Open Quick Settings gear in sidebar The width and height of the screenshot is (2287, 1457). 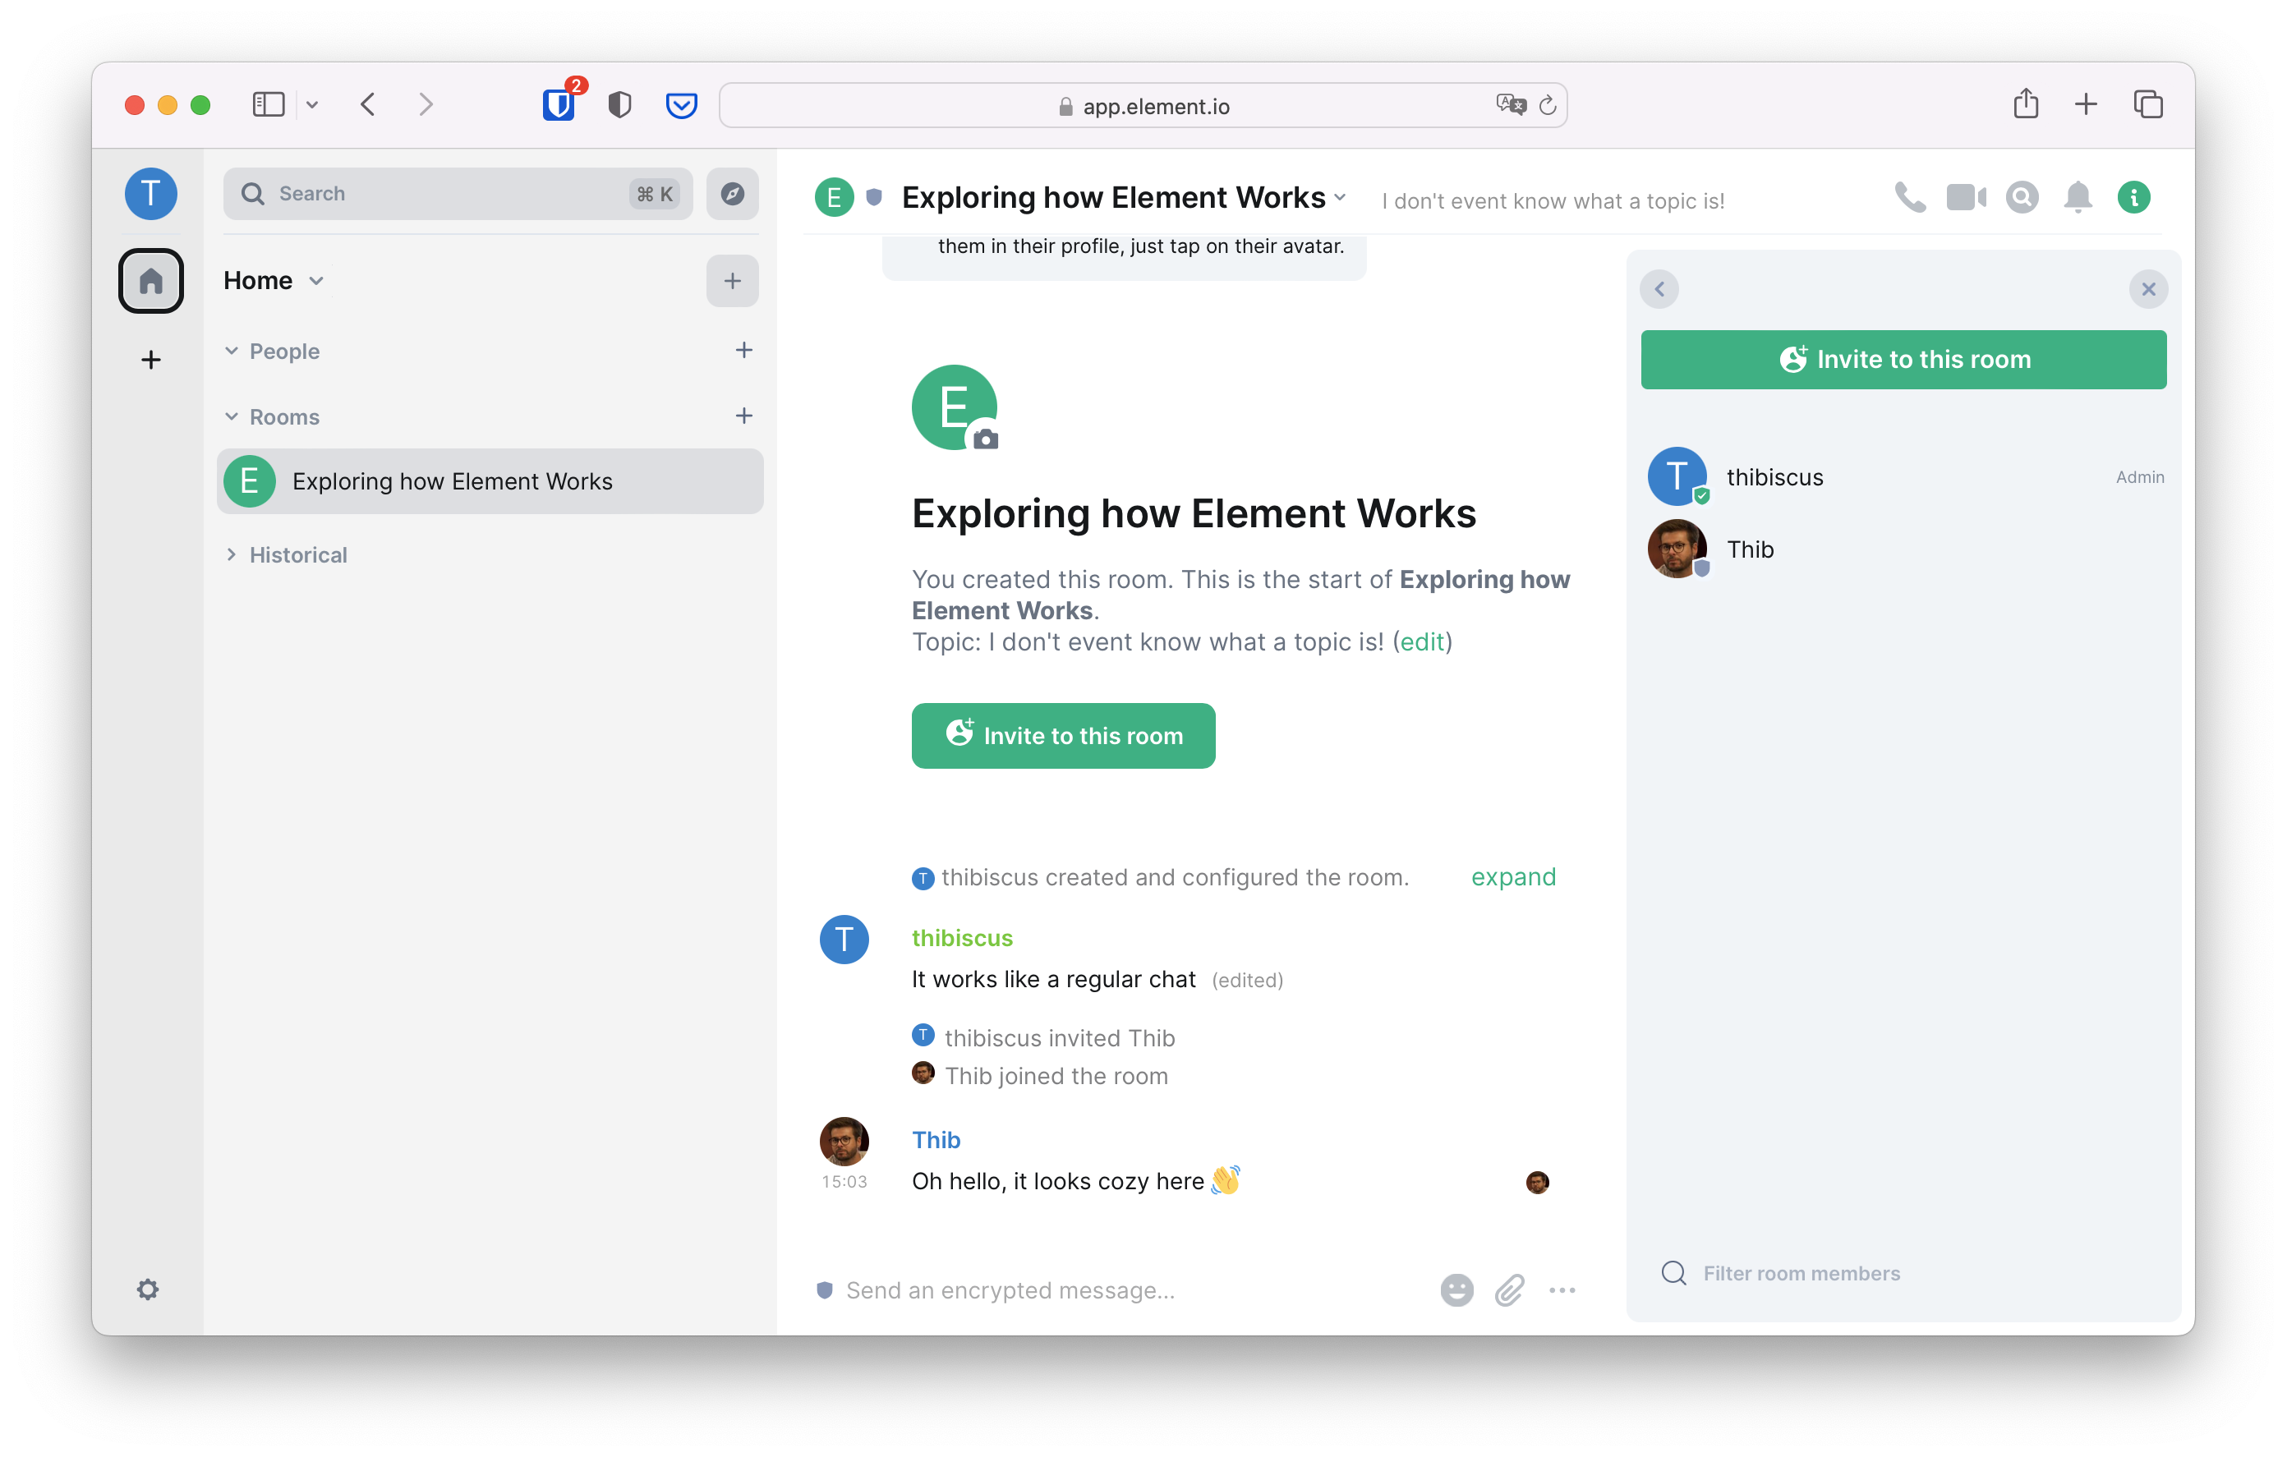coord(148,1289)
